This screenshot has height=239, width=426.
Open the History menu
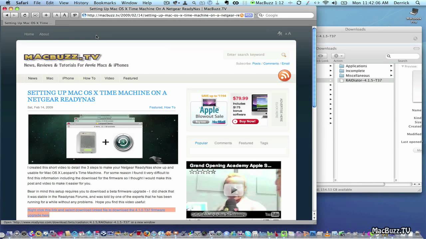[81, 3]
